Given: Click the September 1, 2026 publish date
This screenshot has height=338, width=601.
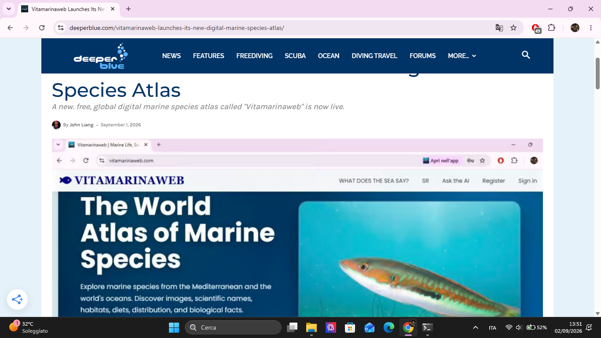Looking at the screenshot, I should [x=121, y=125].
